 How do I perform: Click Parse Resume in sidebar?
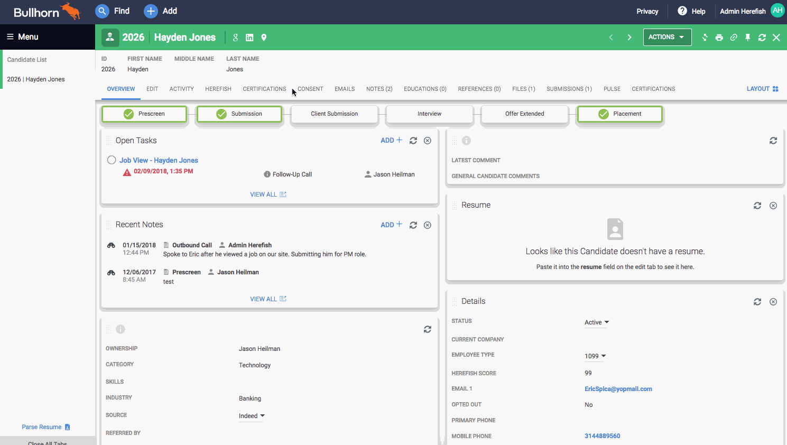click(x=46, y=427)
